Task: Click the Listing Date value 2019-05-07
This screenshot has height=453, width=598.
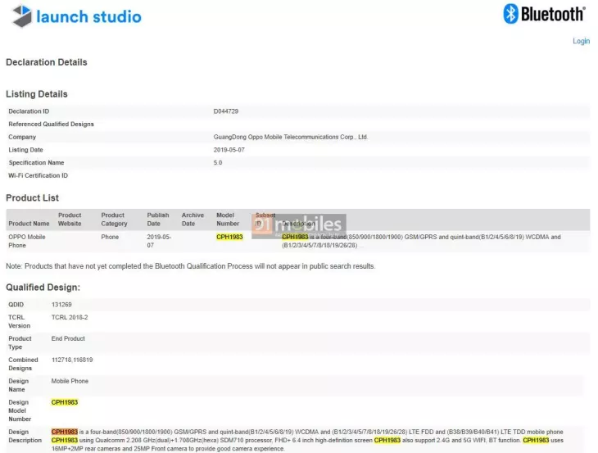Action: [230, 150]
